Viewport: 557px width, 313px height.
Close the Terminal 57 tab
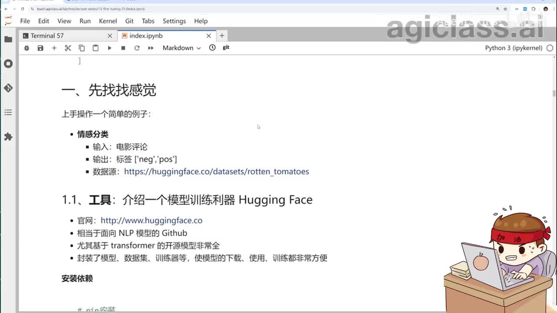coord(110,36)
